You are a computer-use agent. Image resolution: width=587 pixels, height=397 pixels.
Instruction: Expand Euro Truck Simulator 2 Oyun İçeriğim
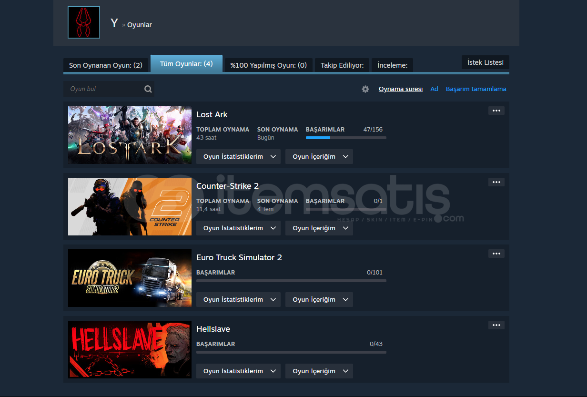point(319,300)
